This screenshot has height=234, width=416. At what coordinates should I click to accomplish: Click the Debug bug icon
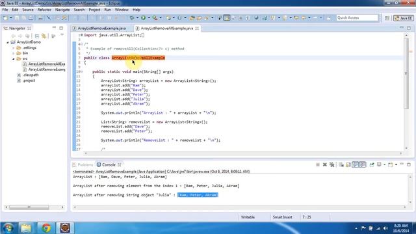click(132, 18)
